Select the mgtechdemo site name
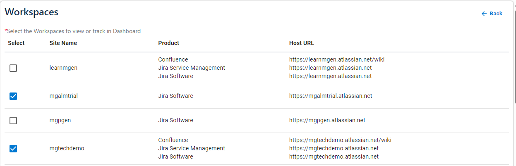The width and height of the screenshot is (516, 166). coord(67,148)
